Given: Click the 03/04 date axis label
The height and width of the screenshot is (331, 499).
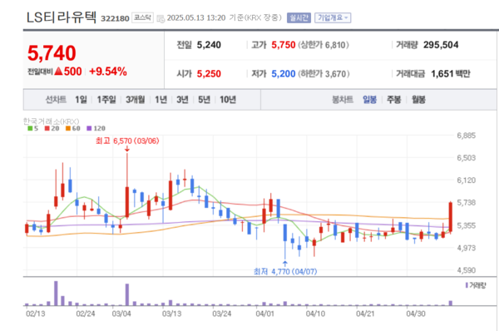Looking at the screenshot, I should coord(121,314).
